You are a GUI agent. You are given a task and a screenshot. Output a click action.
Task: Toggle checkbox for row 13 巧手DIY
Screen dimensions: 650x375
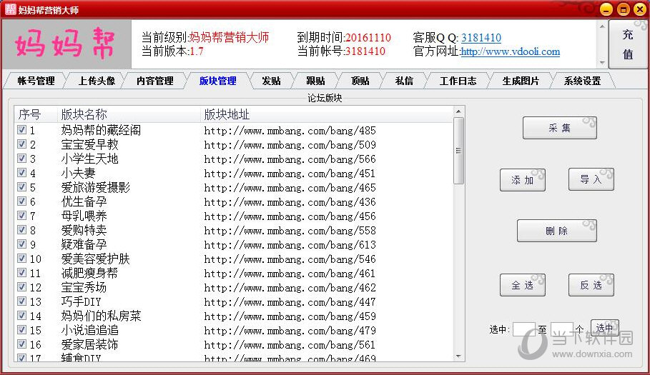click(22, 301)
